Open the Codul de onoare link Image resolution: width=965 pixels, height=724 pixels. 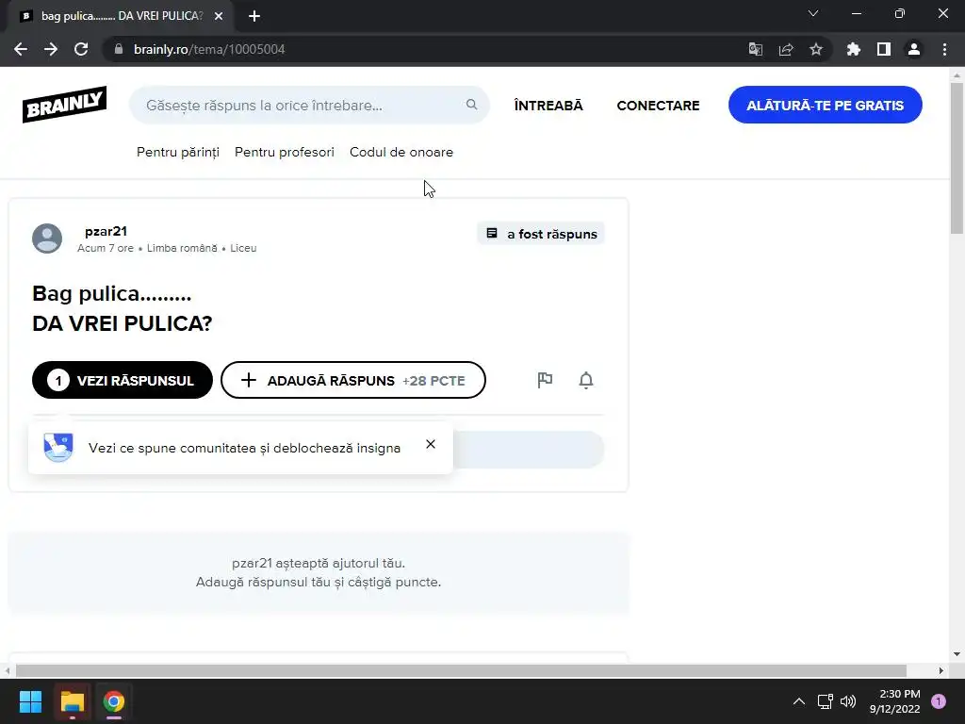point(401,152)
